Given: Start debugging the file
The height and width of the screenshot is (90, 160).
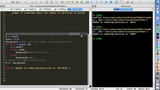Looking at the screenshot, I should 87,2.
